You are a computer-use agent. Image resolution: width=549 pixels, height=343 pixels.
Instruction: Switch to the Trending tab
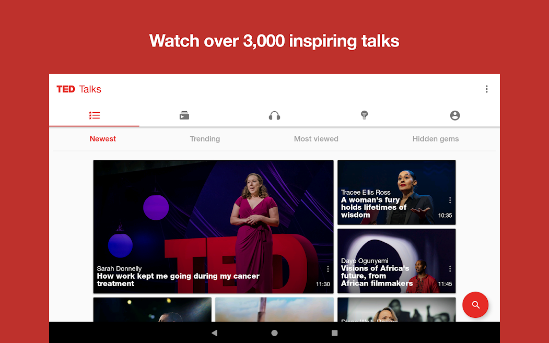pyautogui.click(x=205, y=139)
